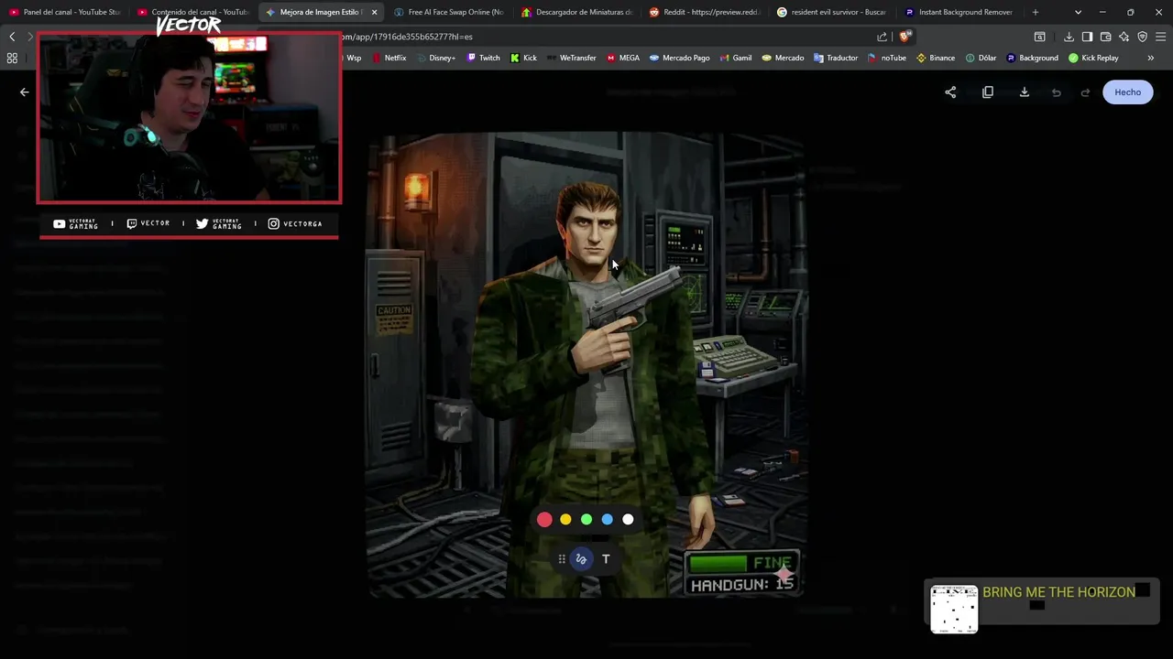
Task: Open the Brave Wallet icon
Action: (1105, 37)
